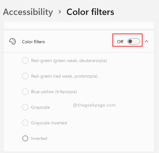Click the 'Blue-yellow (tritanopia)' text

[54, 92]
